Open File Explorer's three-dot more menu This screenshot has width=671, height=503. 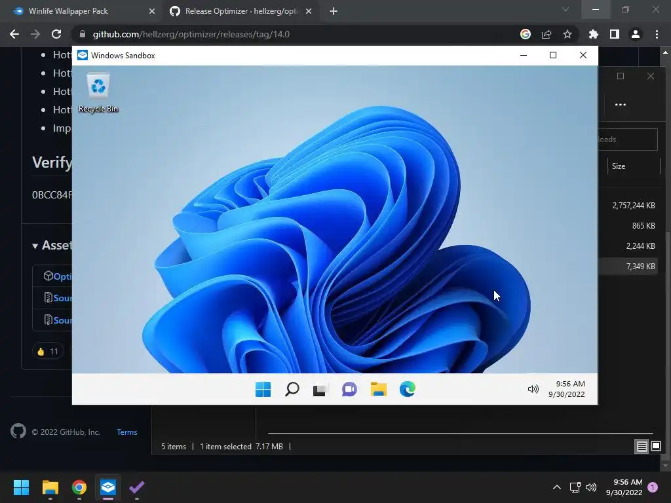[620, 104]
